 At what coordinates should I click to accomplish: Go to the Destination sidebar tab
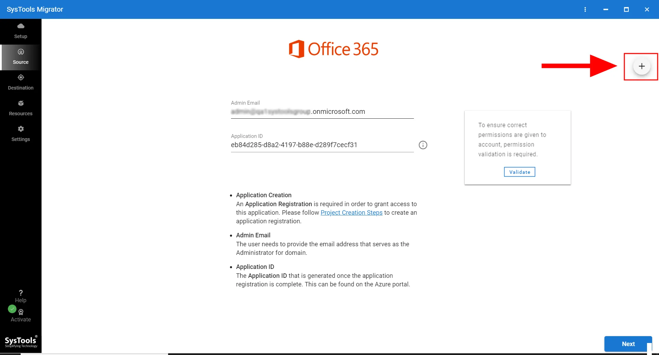click(x=21, y=83)
